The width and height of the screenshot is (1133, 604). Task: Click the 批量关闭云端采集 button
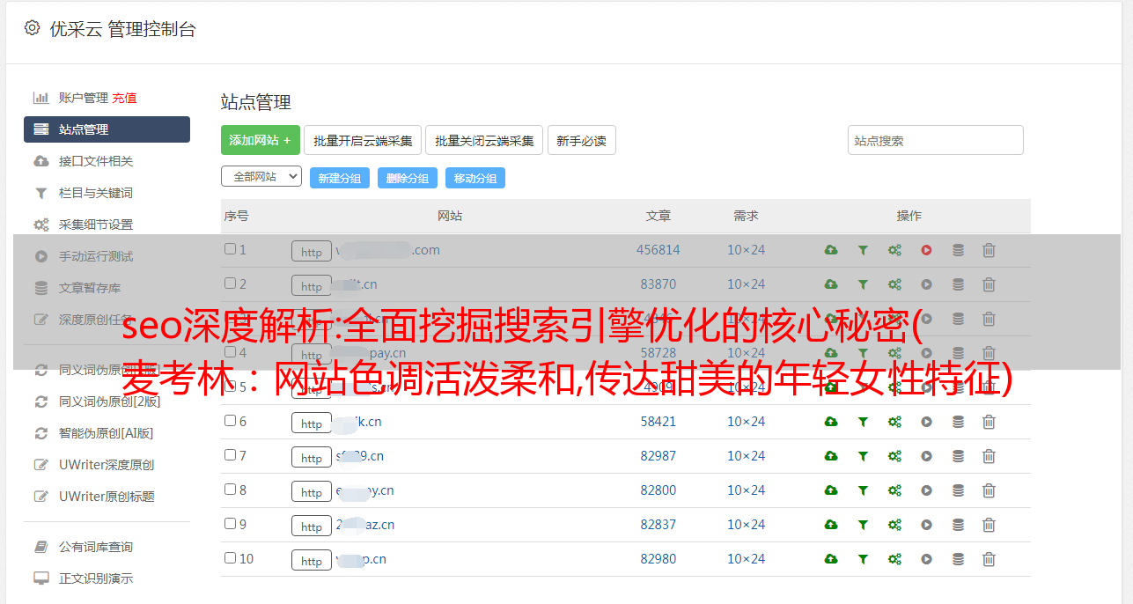tap(484, 140)
